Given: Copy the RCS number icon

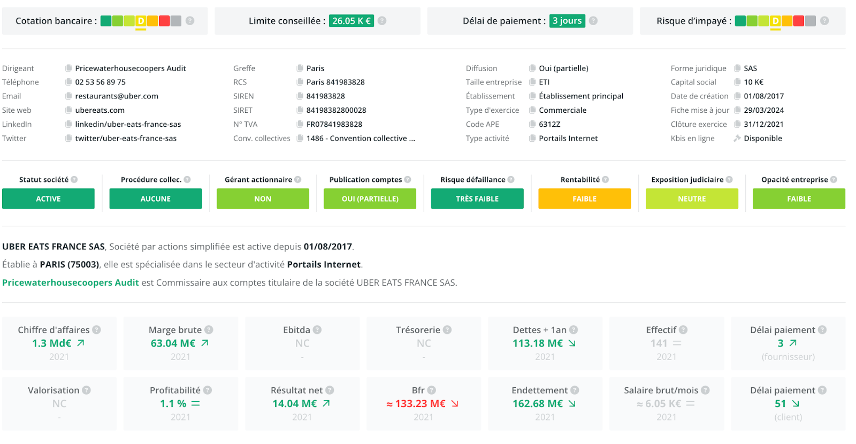Looking at the screenshot, I should click(x=300, y=82).
